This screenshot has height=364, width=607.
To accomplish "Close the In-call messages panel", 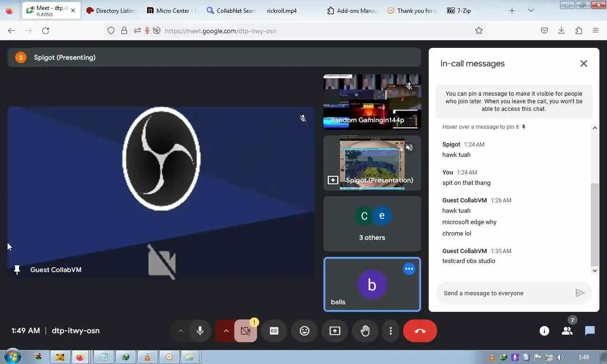I will pos(584,64).
